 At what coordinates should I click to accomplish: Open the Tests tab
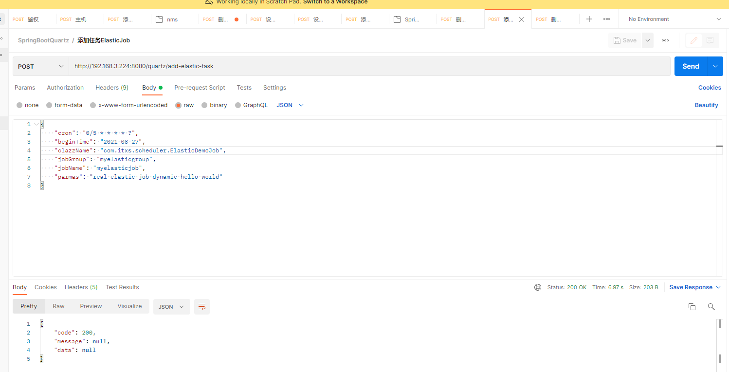244,88
